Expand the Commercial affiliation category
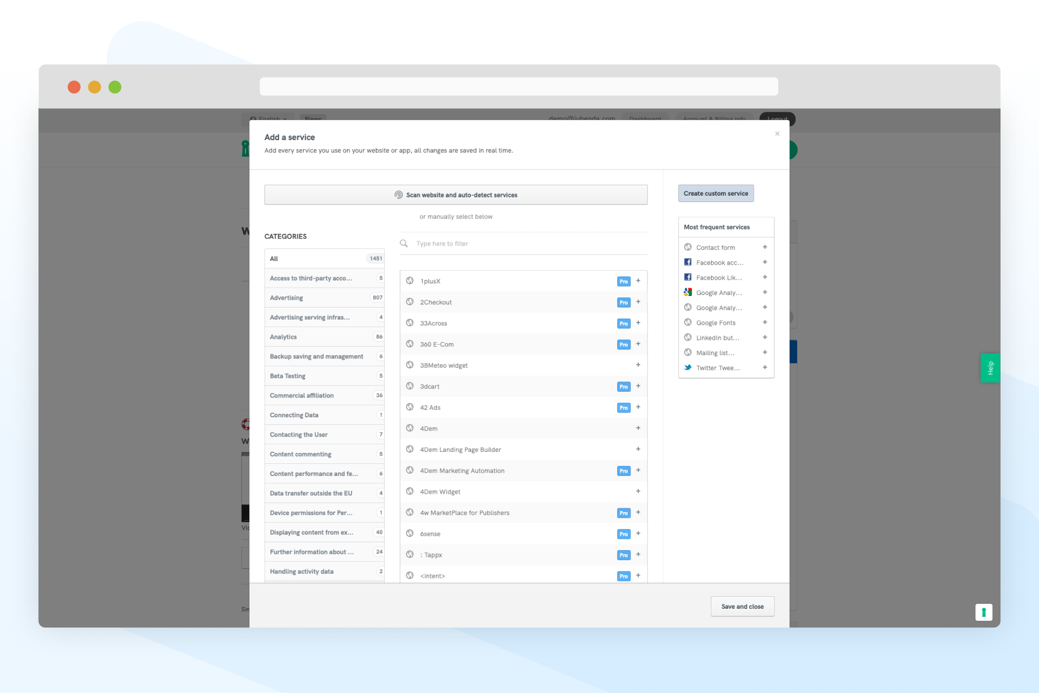 click(x=302, y=395)
